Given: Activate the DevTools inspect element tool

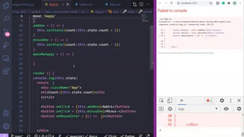Looking at the screenshot, I should 161,100.
